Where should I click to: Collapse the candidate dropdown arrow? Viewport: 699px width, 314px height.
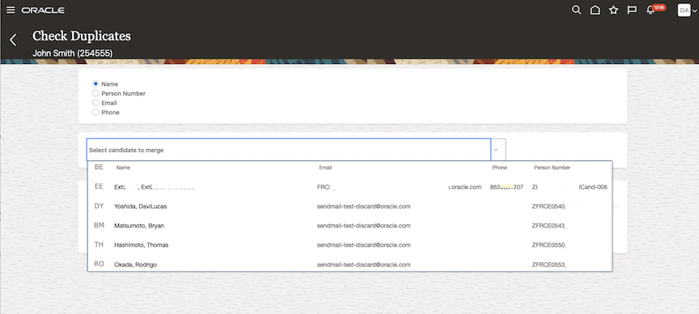(x=495, y=150)
